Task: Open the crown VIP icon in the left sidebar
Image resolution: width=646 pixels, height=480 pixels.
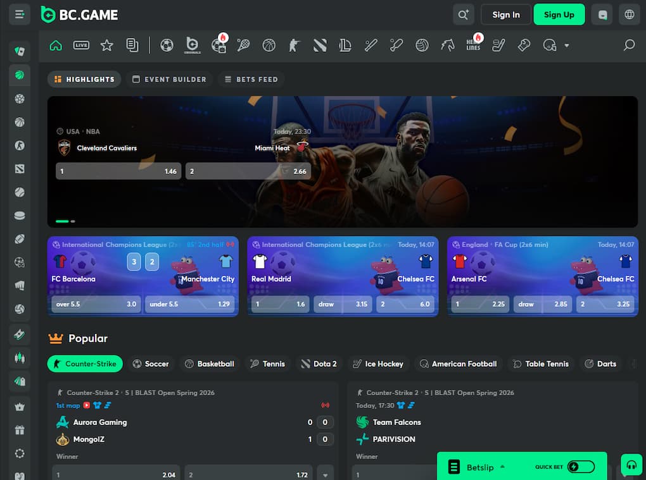Action: coord(20,407)
